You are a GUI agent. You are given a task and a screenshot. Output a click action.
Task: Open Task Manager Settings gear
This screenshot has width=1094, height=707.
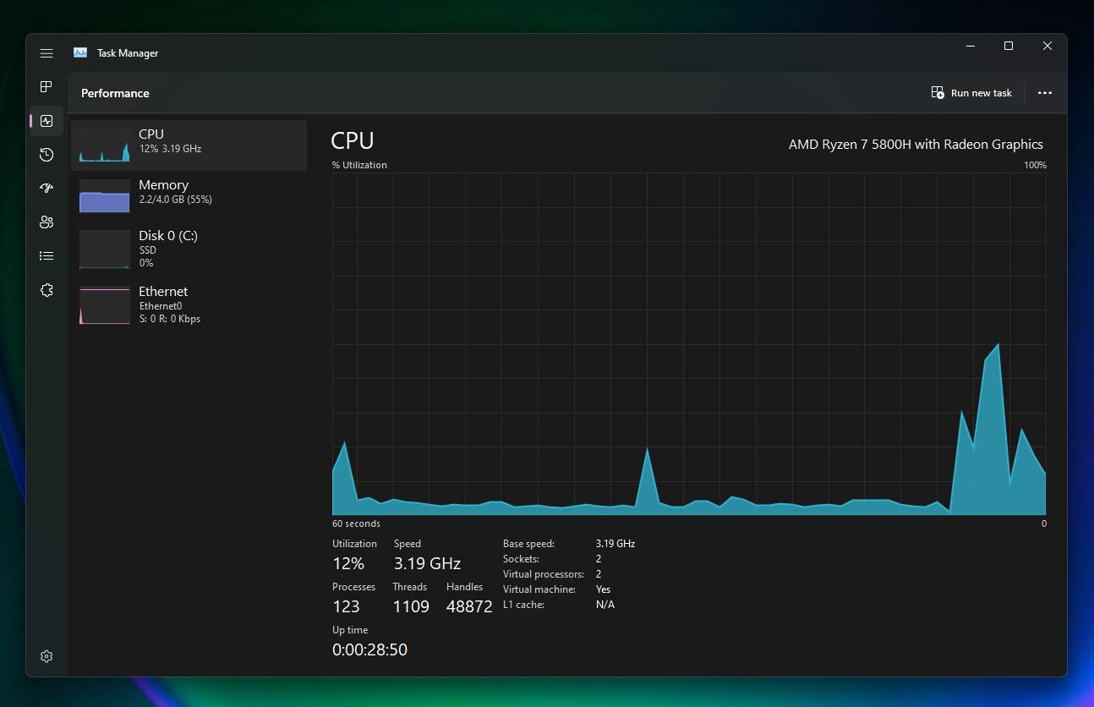point(46,655)
